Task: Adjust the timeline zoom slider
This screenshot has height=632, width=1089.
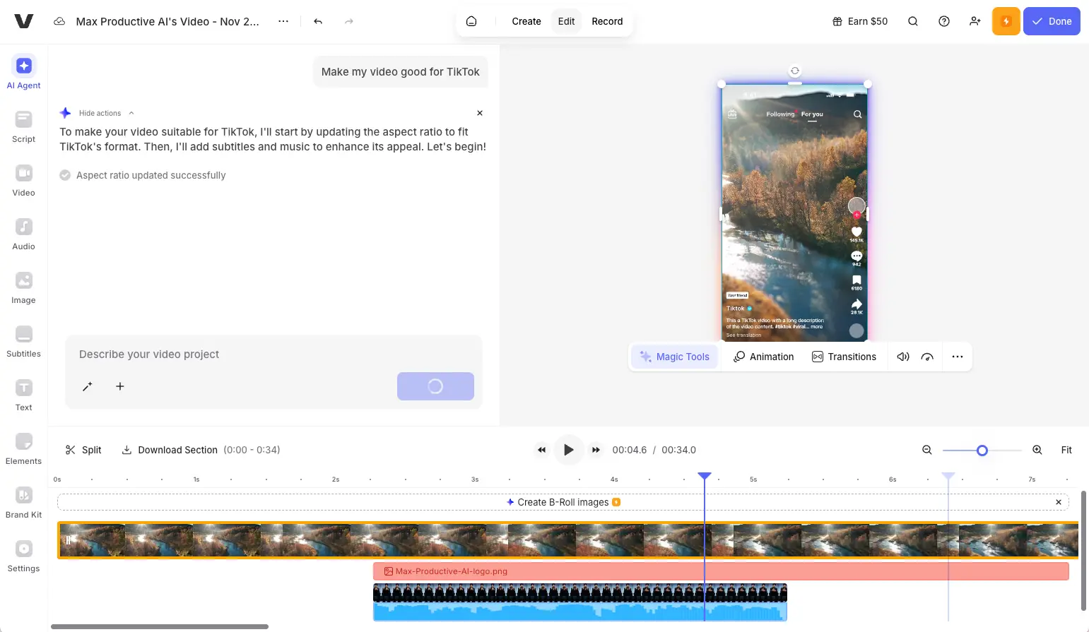Action: [x=981, y=449]
